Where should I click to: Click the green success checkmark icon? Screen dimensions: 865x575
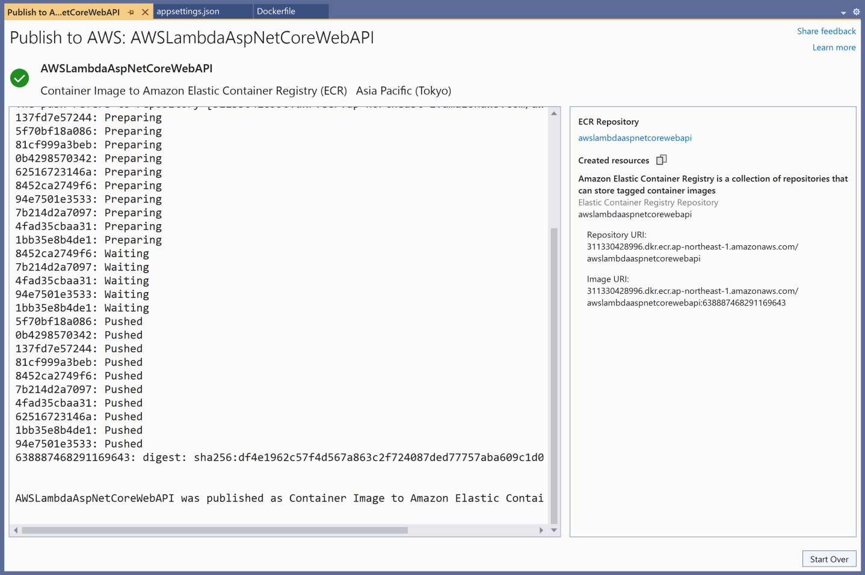pos(20,78)
